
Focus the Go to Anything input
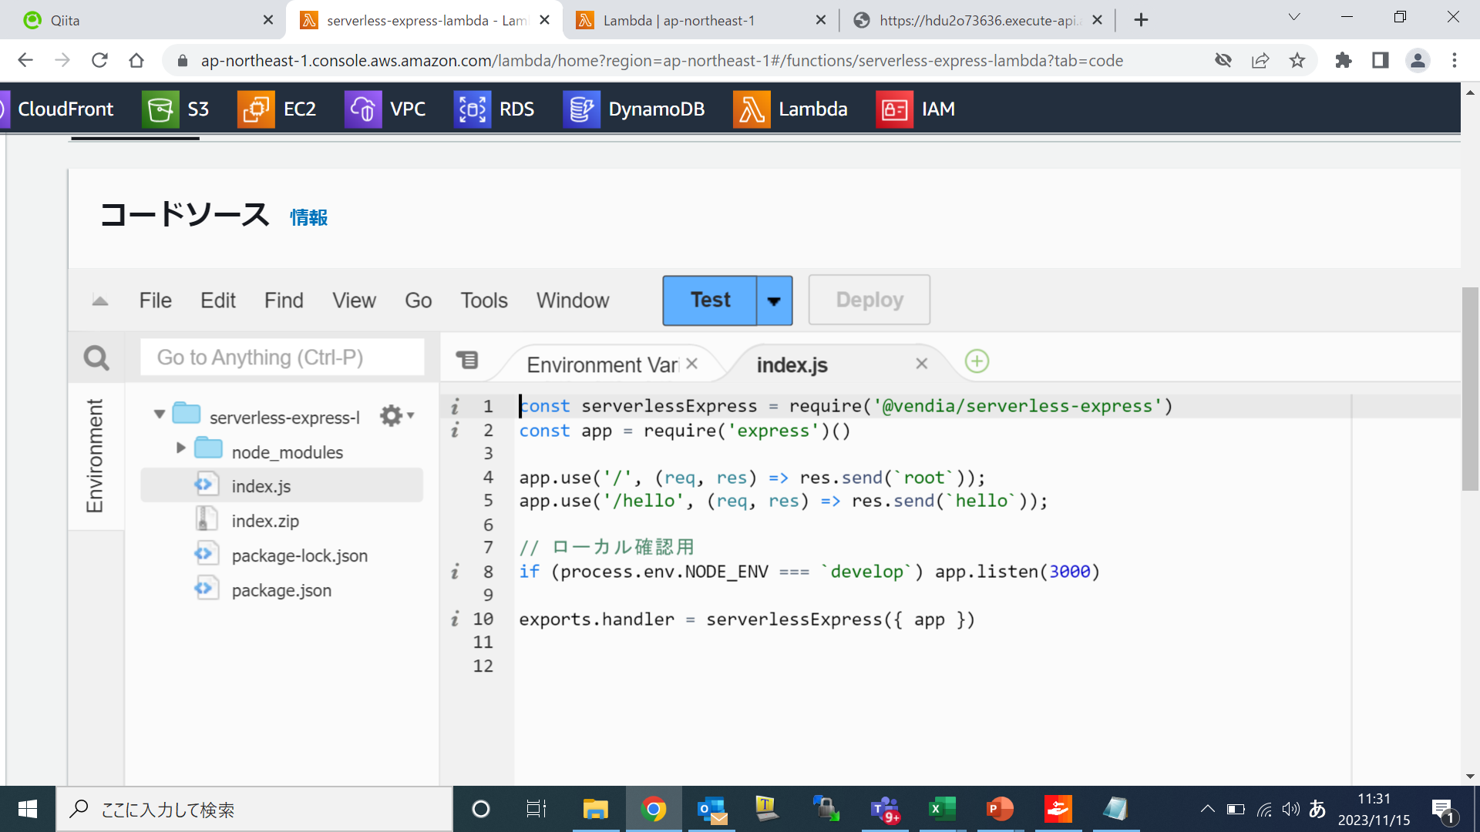[x=282, y=357]
